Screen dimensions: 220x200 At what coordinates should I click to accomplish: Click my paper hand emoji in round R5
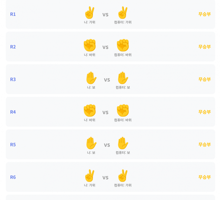click(x=91, y=143)
